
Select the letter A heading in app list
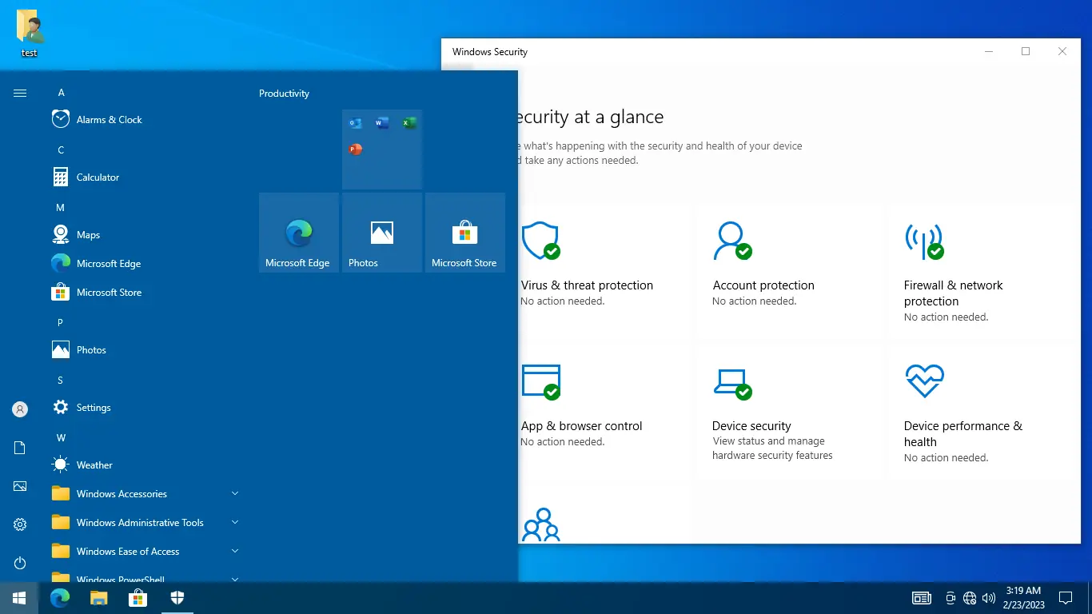coord(61,93)
